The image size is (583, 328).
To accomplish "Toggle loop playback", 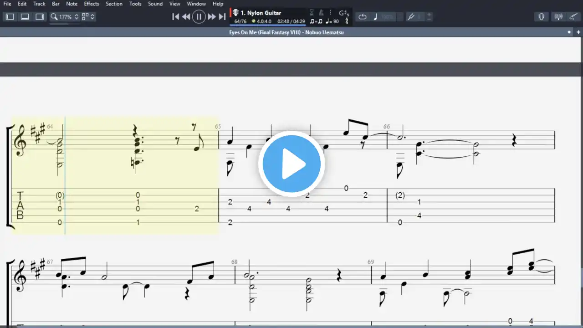I will [363, 17].
